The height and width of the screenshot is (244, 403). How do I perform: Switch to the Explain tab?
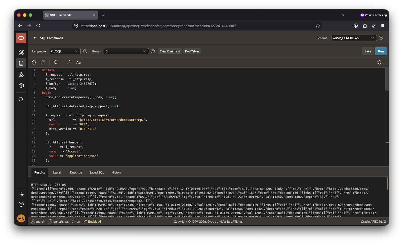click(x=57, y=173)
